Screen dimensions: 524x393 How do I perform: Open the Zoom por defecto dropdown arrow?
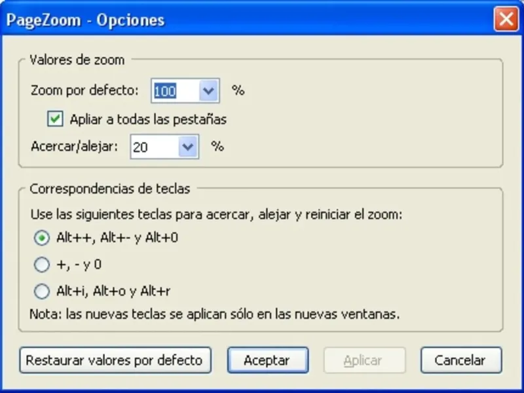tap(208, 91)
